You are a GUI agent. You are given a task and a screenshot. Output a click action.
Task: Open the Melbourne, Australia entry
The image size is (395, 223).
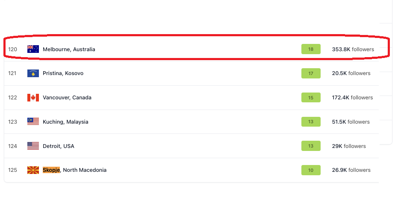[69, 49]
